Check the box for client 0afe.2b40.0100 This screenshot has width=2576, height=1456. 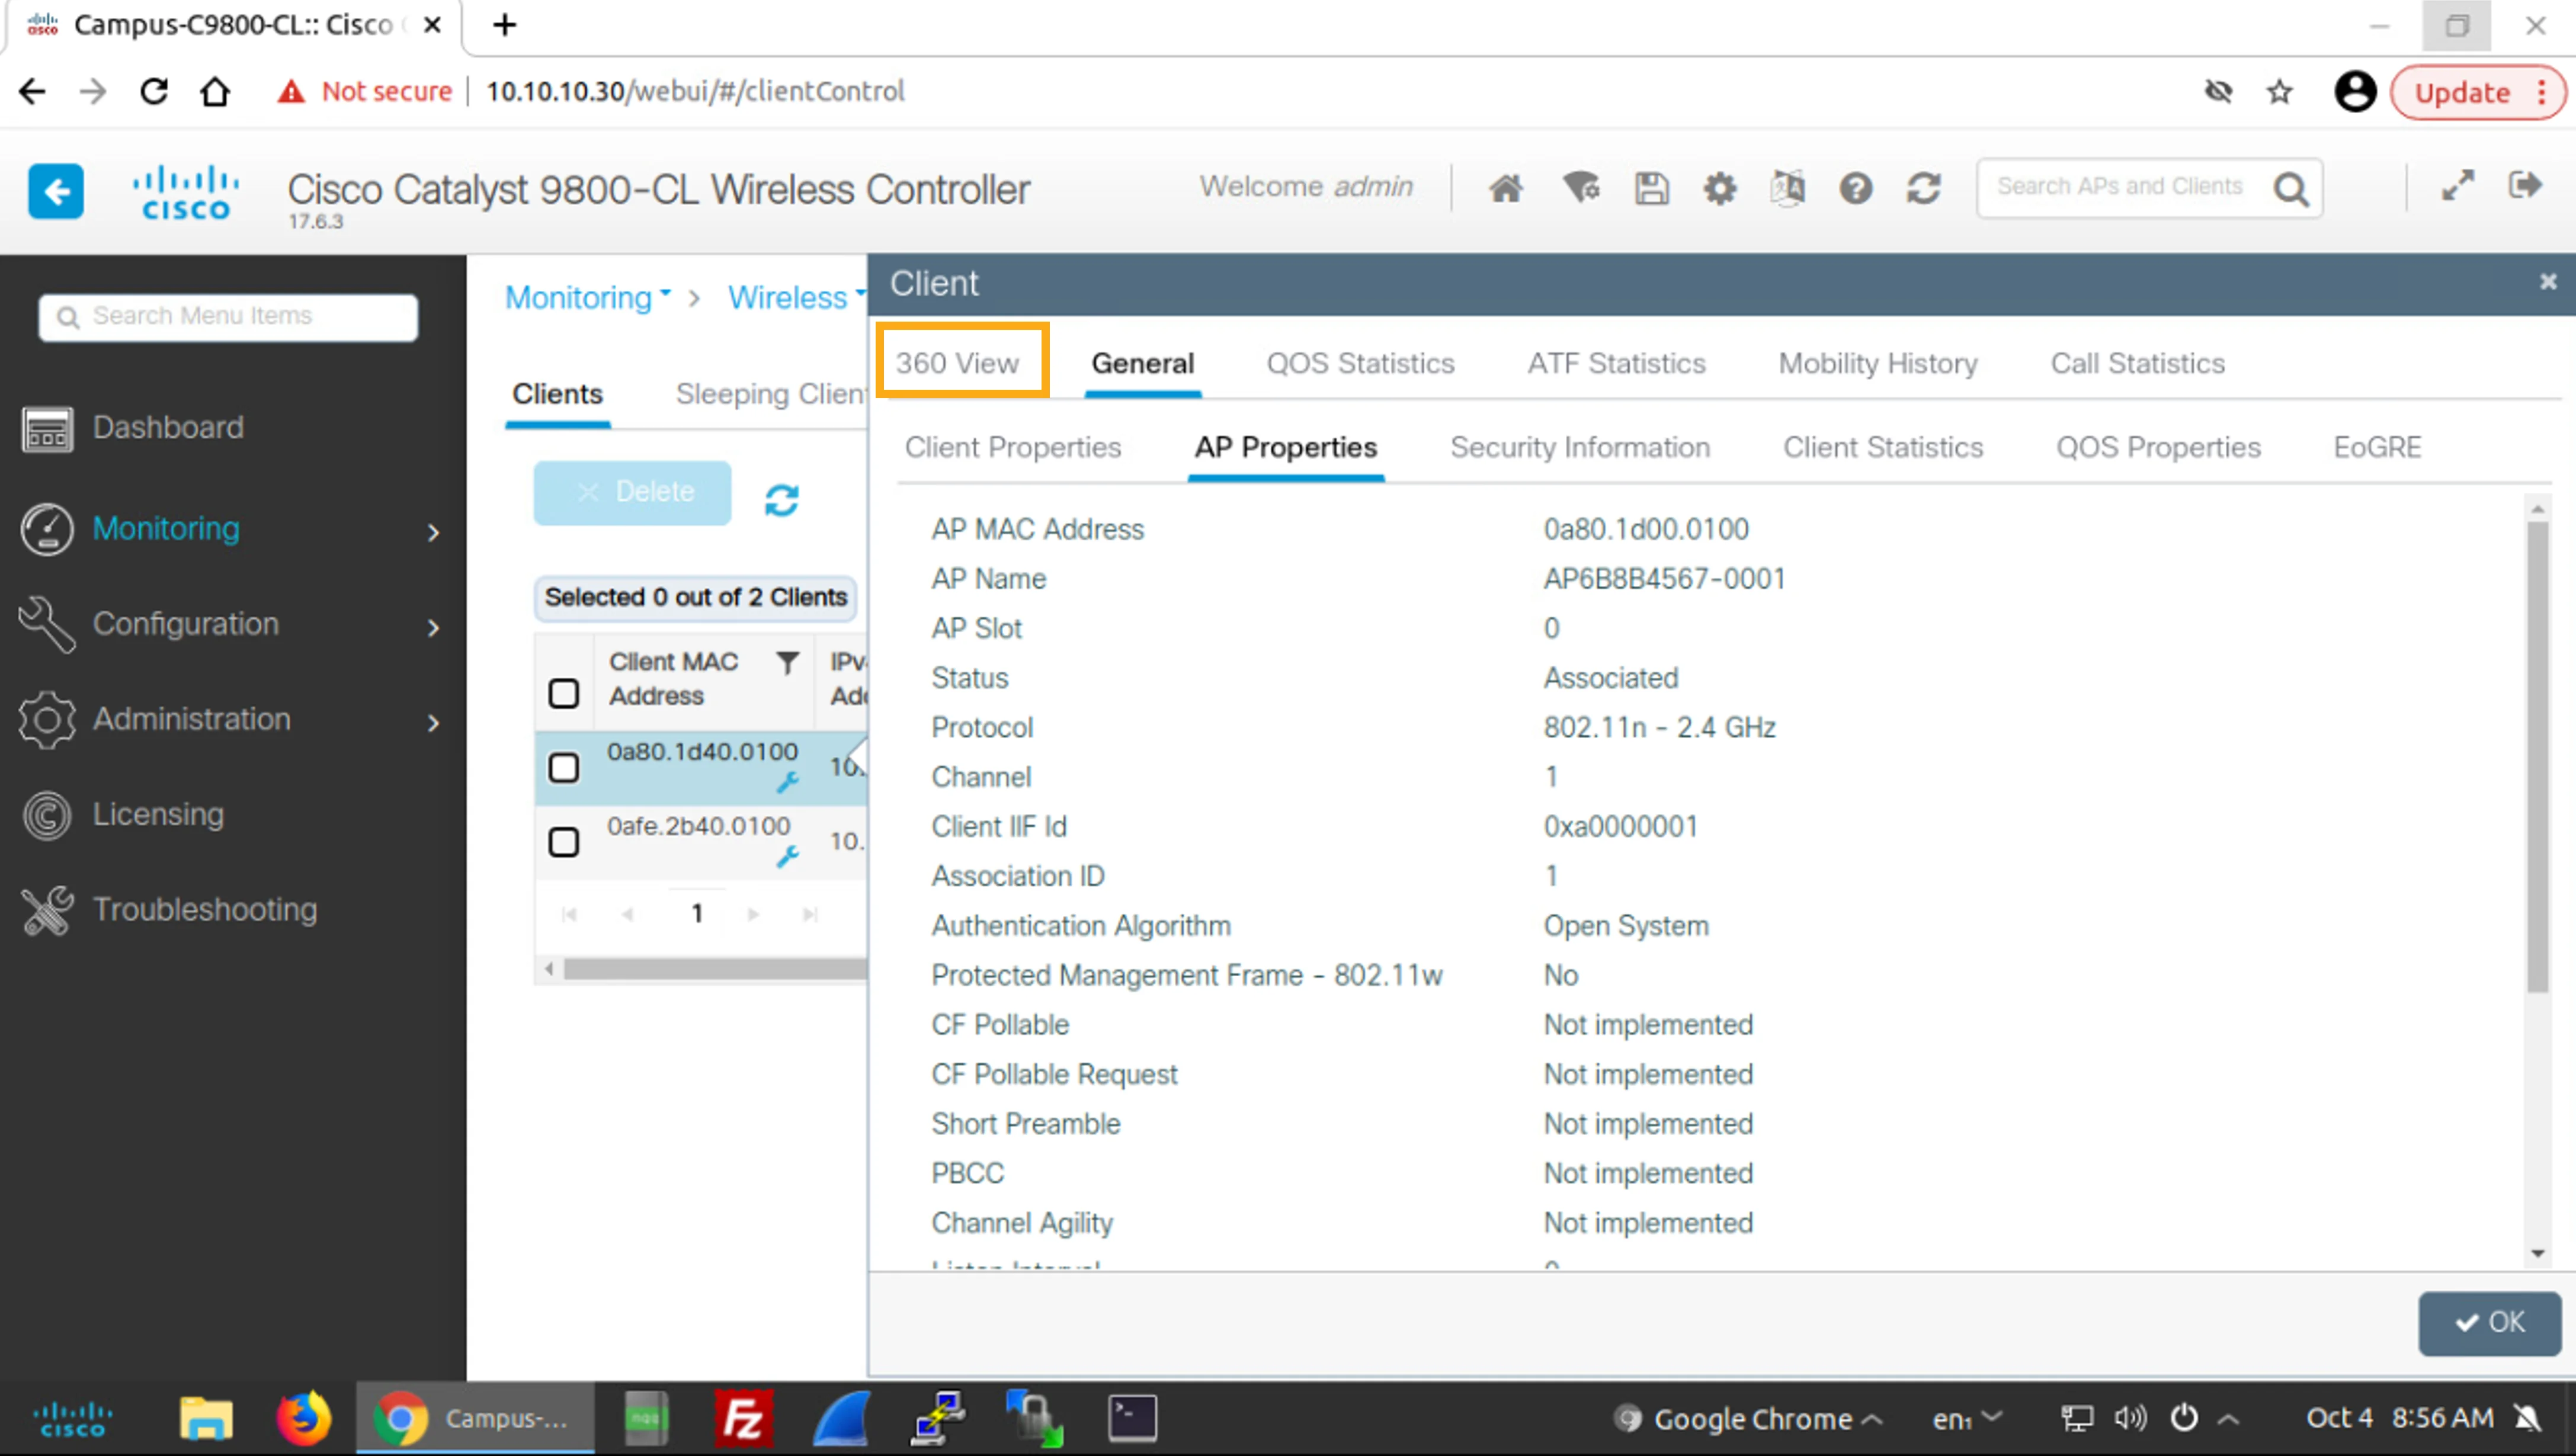point(564,842)
